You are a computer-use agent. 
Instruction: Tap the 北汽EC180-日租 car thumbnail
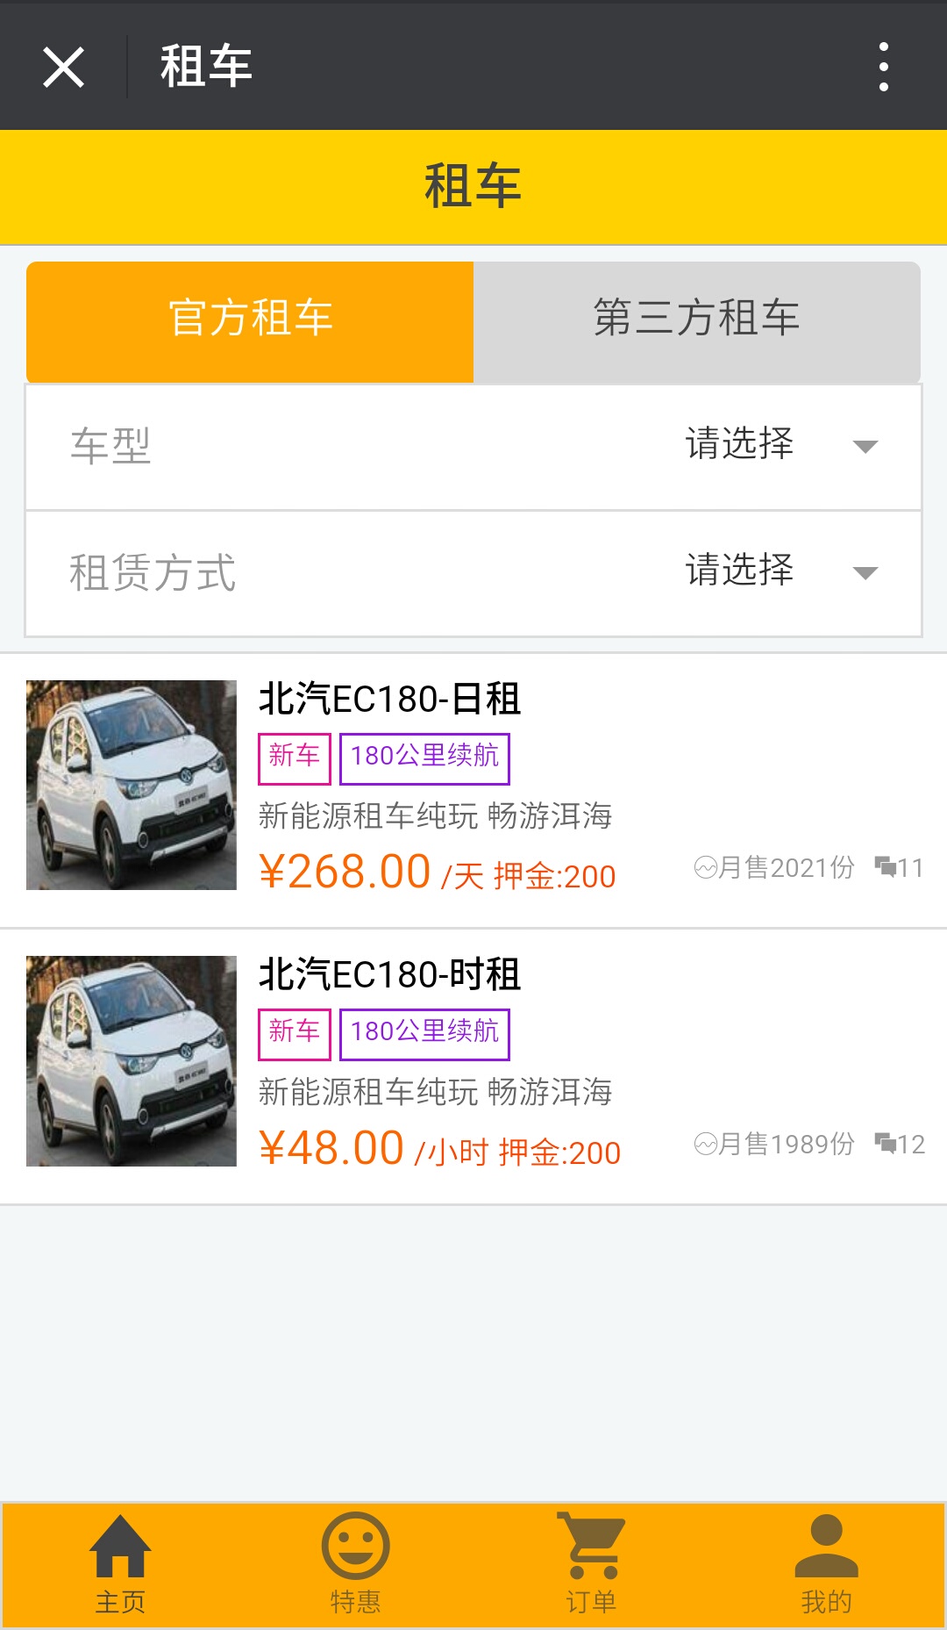[132, 785]
